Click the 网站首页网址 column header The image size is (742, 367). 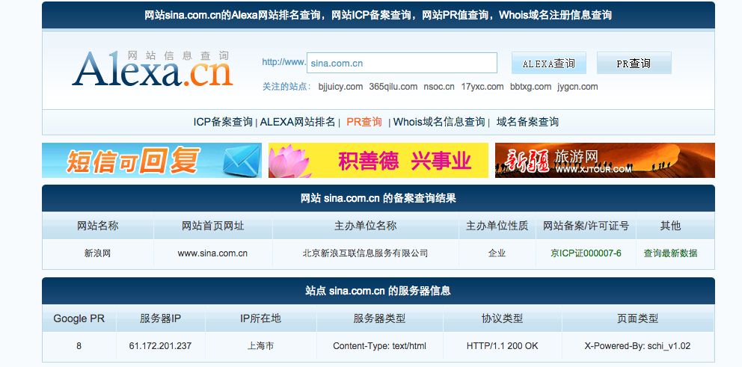pos(213,226)
